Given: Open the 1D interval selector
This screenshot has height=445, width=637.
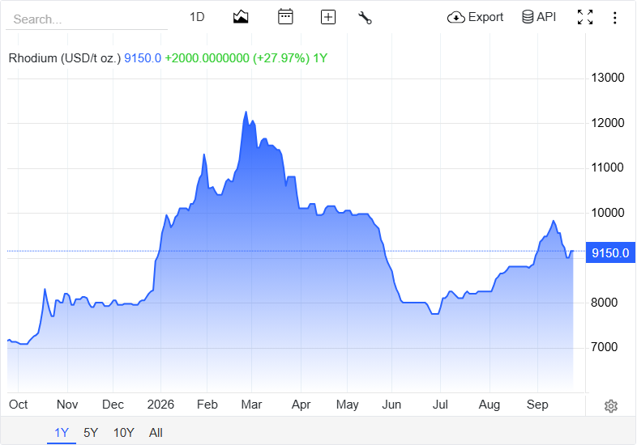Looking at the screenshot, I should click(x=197, y=17).
